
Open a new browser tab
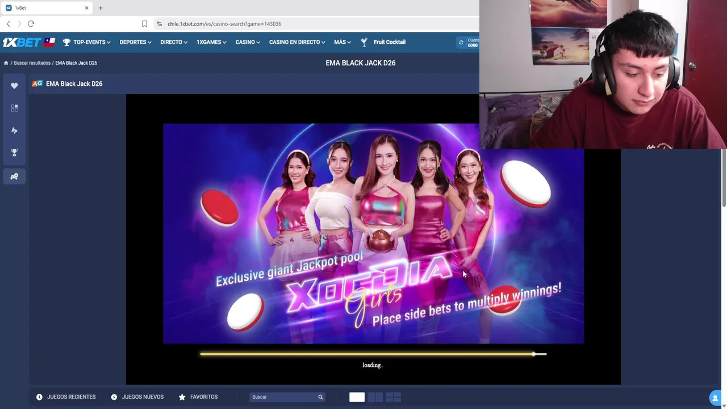tap(101, 8)
